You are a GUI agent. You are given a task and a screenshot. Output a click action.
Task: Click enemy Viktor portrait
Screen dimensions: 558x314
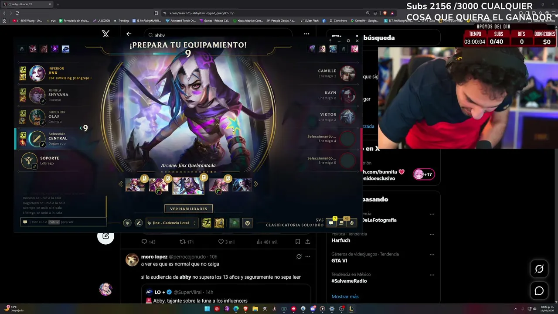(347, 117)
